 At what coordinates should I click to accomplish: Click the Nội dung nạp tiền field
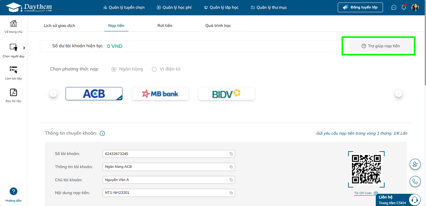click(169, 193)
